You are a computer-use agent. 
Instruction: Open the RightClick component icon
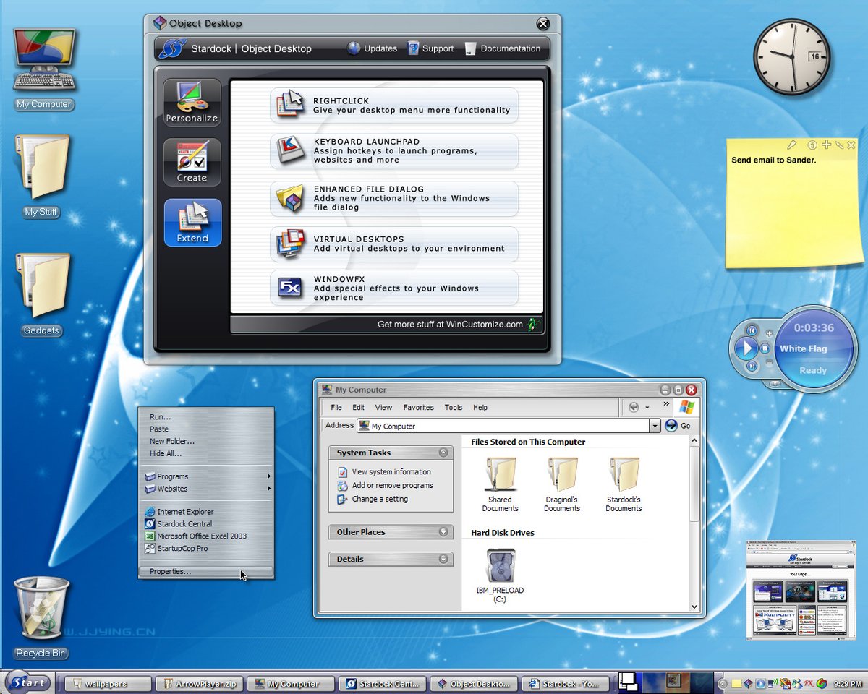(x=289, y=105)
